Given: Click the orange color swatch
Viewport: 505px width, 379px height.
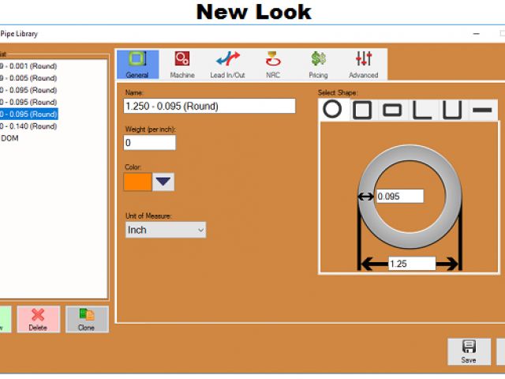Looking at the screenshot, I should (137, 182).
